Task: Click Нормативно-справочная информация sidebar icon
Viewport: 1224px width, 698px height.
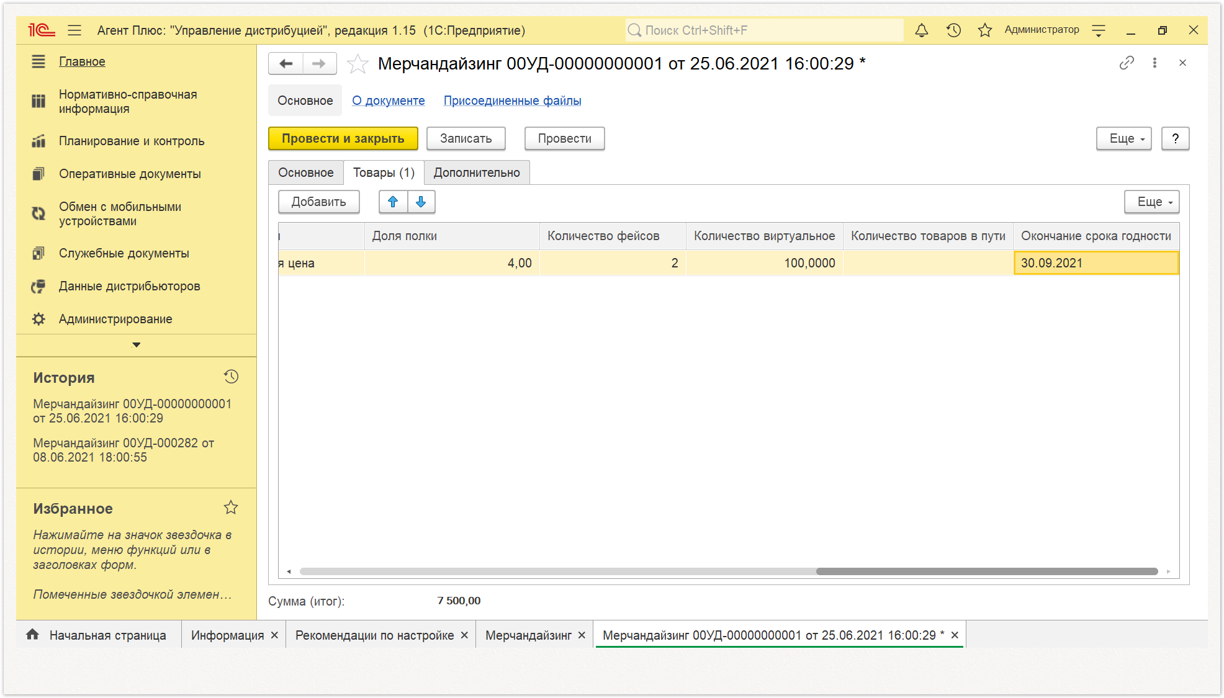Action: pos(38,101)
